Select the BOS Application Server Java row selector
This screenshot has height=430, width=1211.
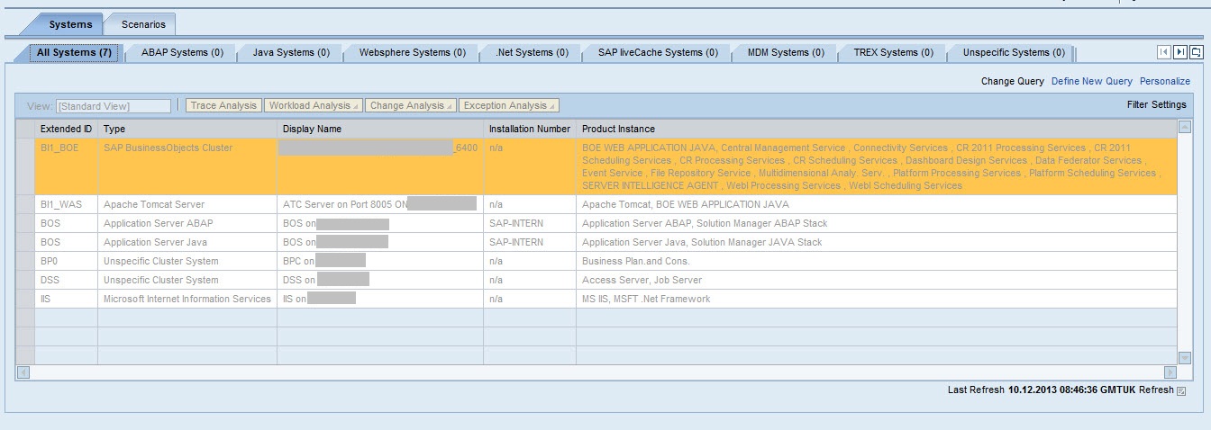(x=25, y=242)
